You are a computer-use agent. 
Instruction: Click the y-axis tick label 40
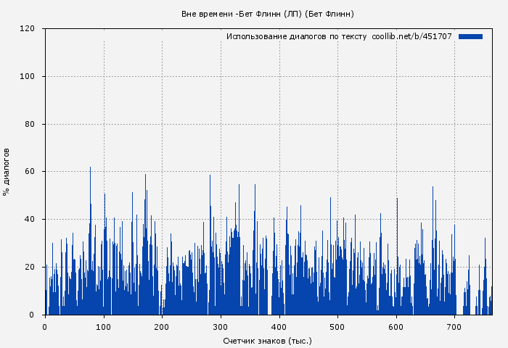coord(30,220)
